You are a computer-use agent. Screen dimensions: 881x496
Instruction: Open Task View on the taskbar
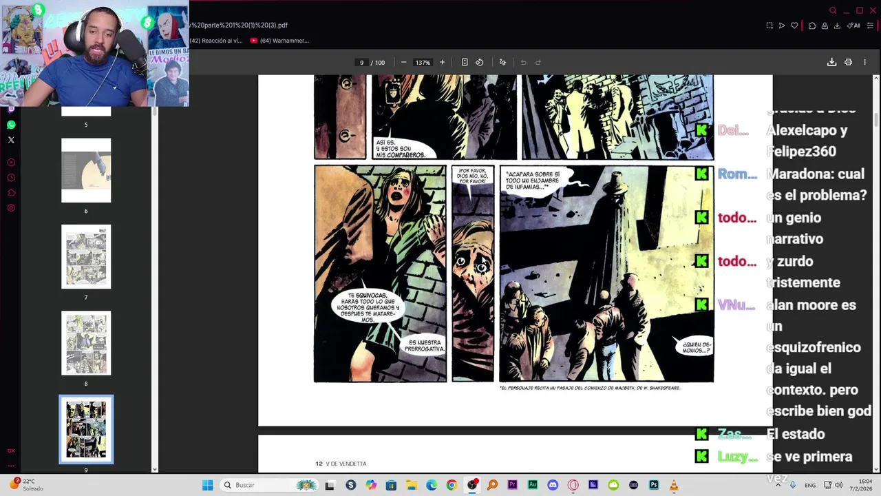[x=330, y=485]
